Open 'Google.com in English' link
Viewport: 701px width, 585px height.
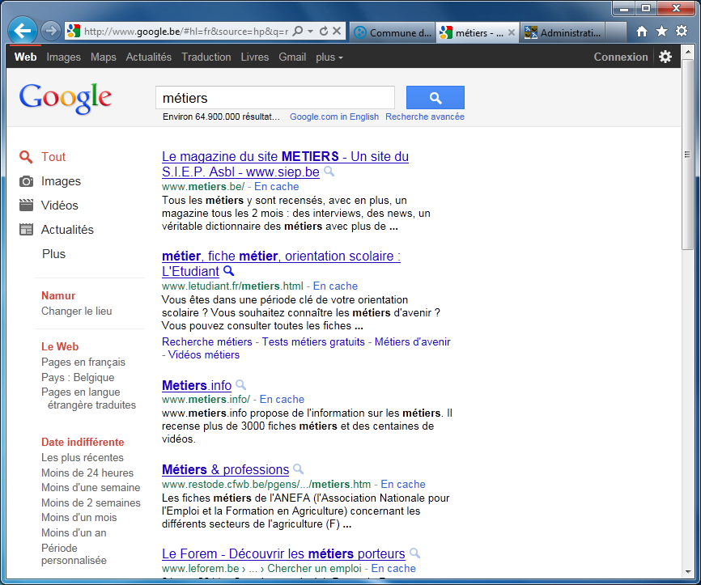tap(334, 117)
